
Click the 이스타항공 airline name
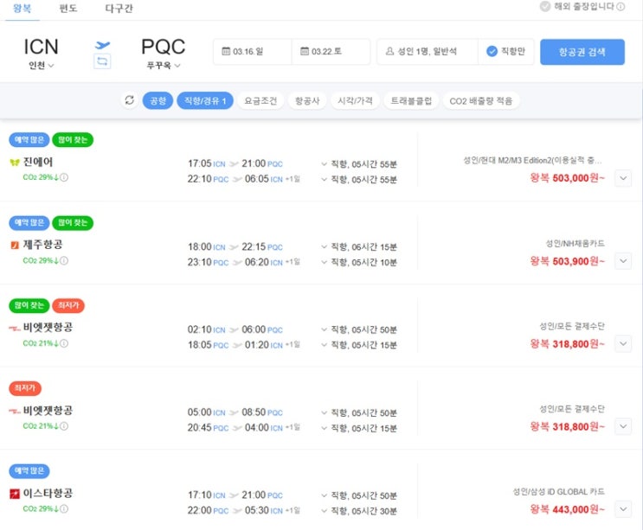(48, 493)
